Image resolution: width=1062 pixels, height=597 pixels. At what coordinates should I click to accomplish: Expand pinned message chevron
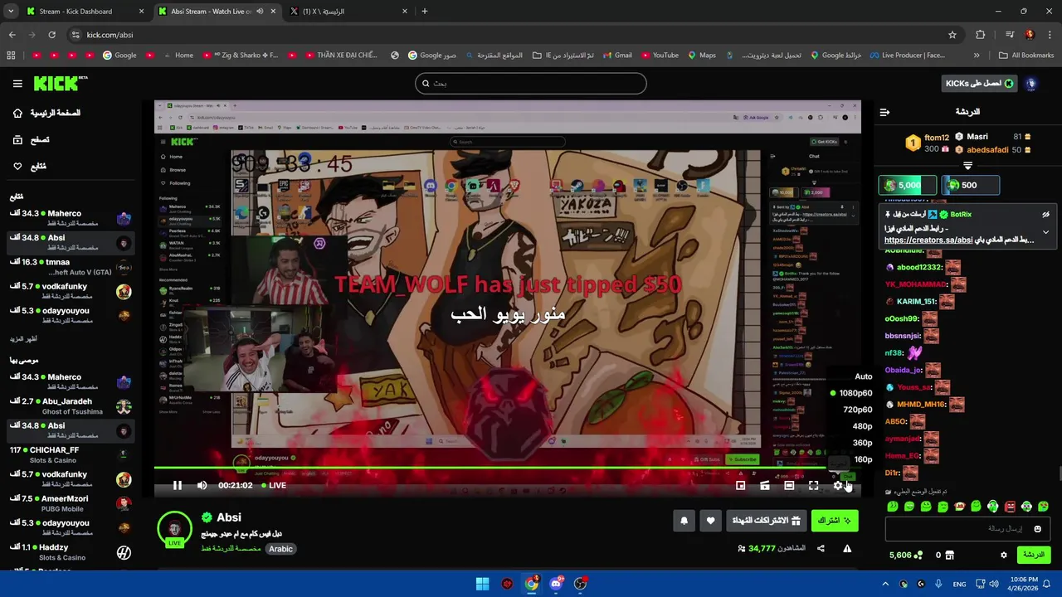[x=1045, y=232]
